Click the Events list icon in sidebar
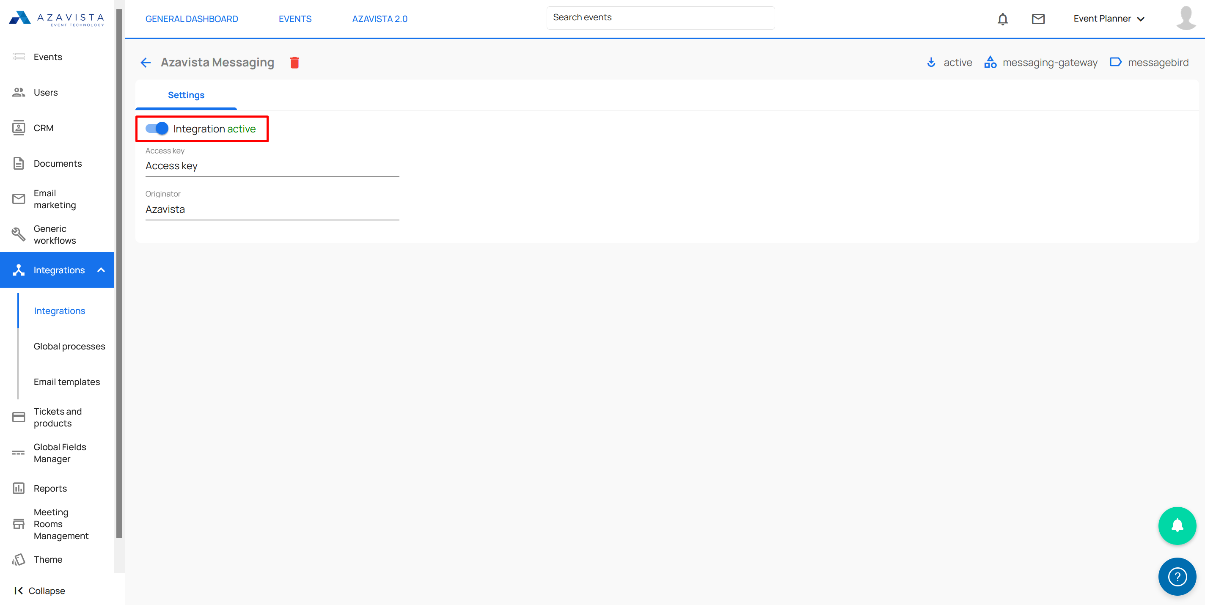 click(18, 57)
